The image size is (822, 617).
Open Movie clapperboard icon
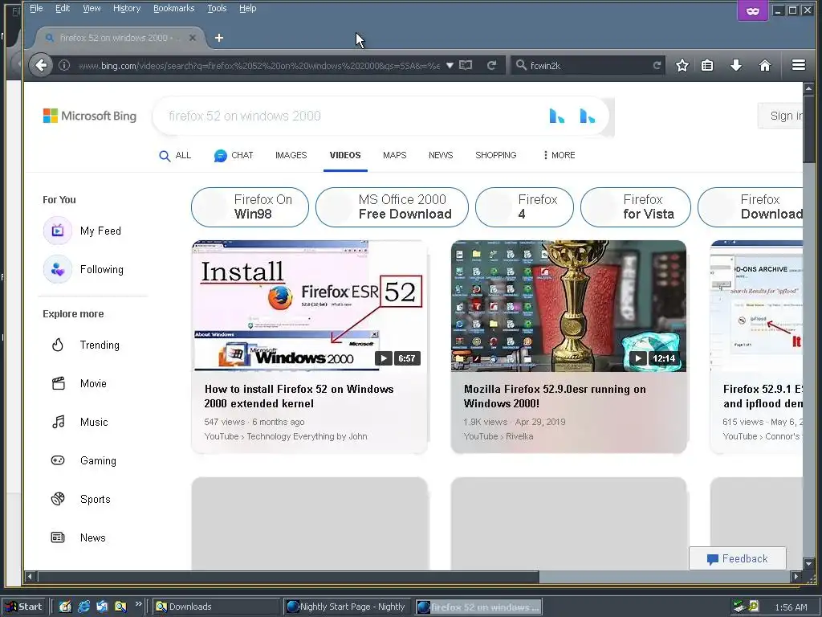tap(58, 383)
